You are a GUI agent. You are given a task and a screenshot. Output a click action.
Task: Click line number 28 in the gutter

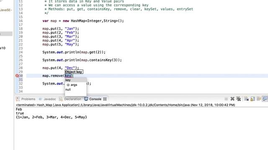[21, 68]
